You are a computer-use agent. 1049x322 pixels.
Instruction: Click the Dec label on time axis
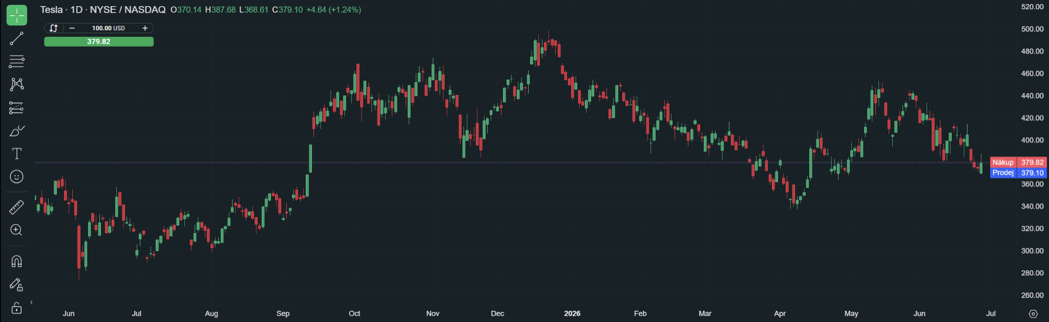[x=497, y=313]
